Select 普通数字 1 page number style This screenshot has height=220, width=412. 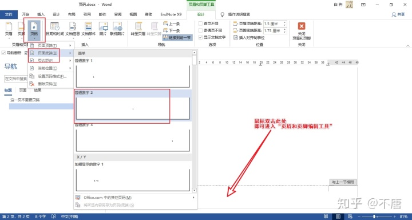(133, 73)
